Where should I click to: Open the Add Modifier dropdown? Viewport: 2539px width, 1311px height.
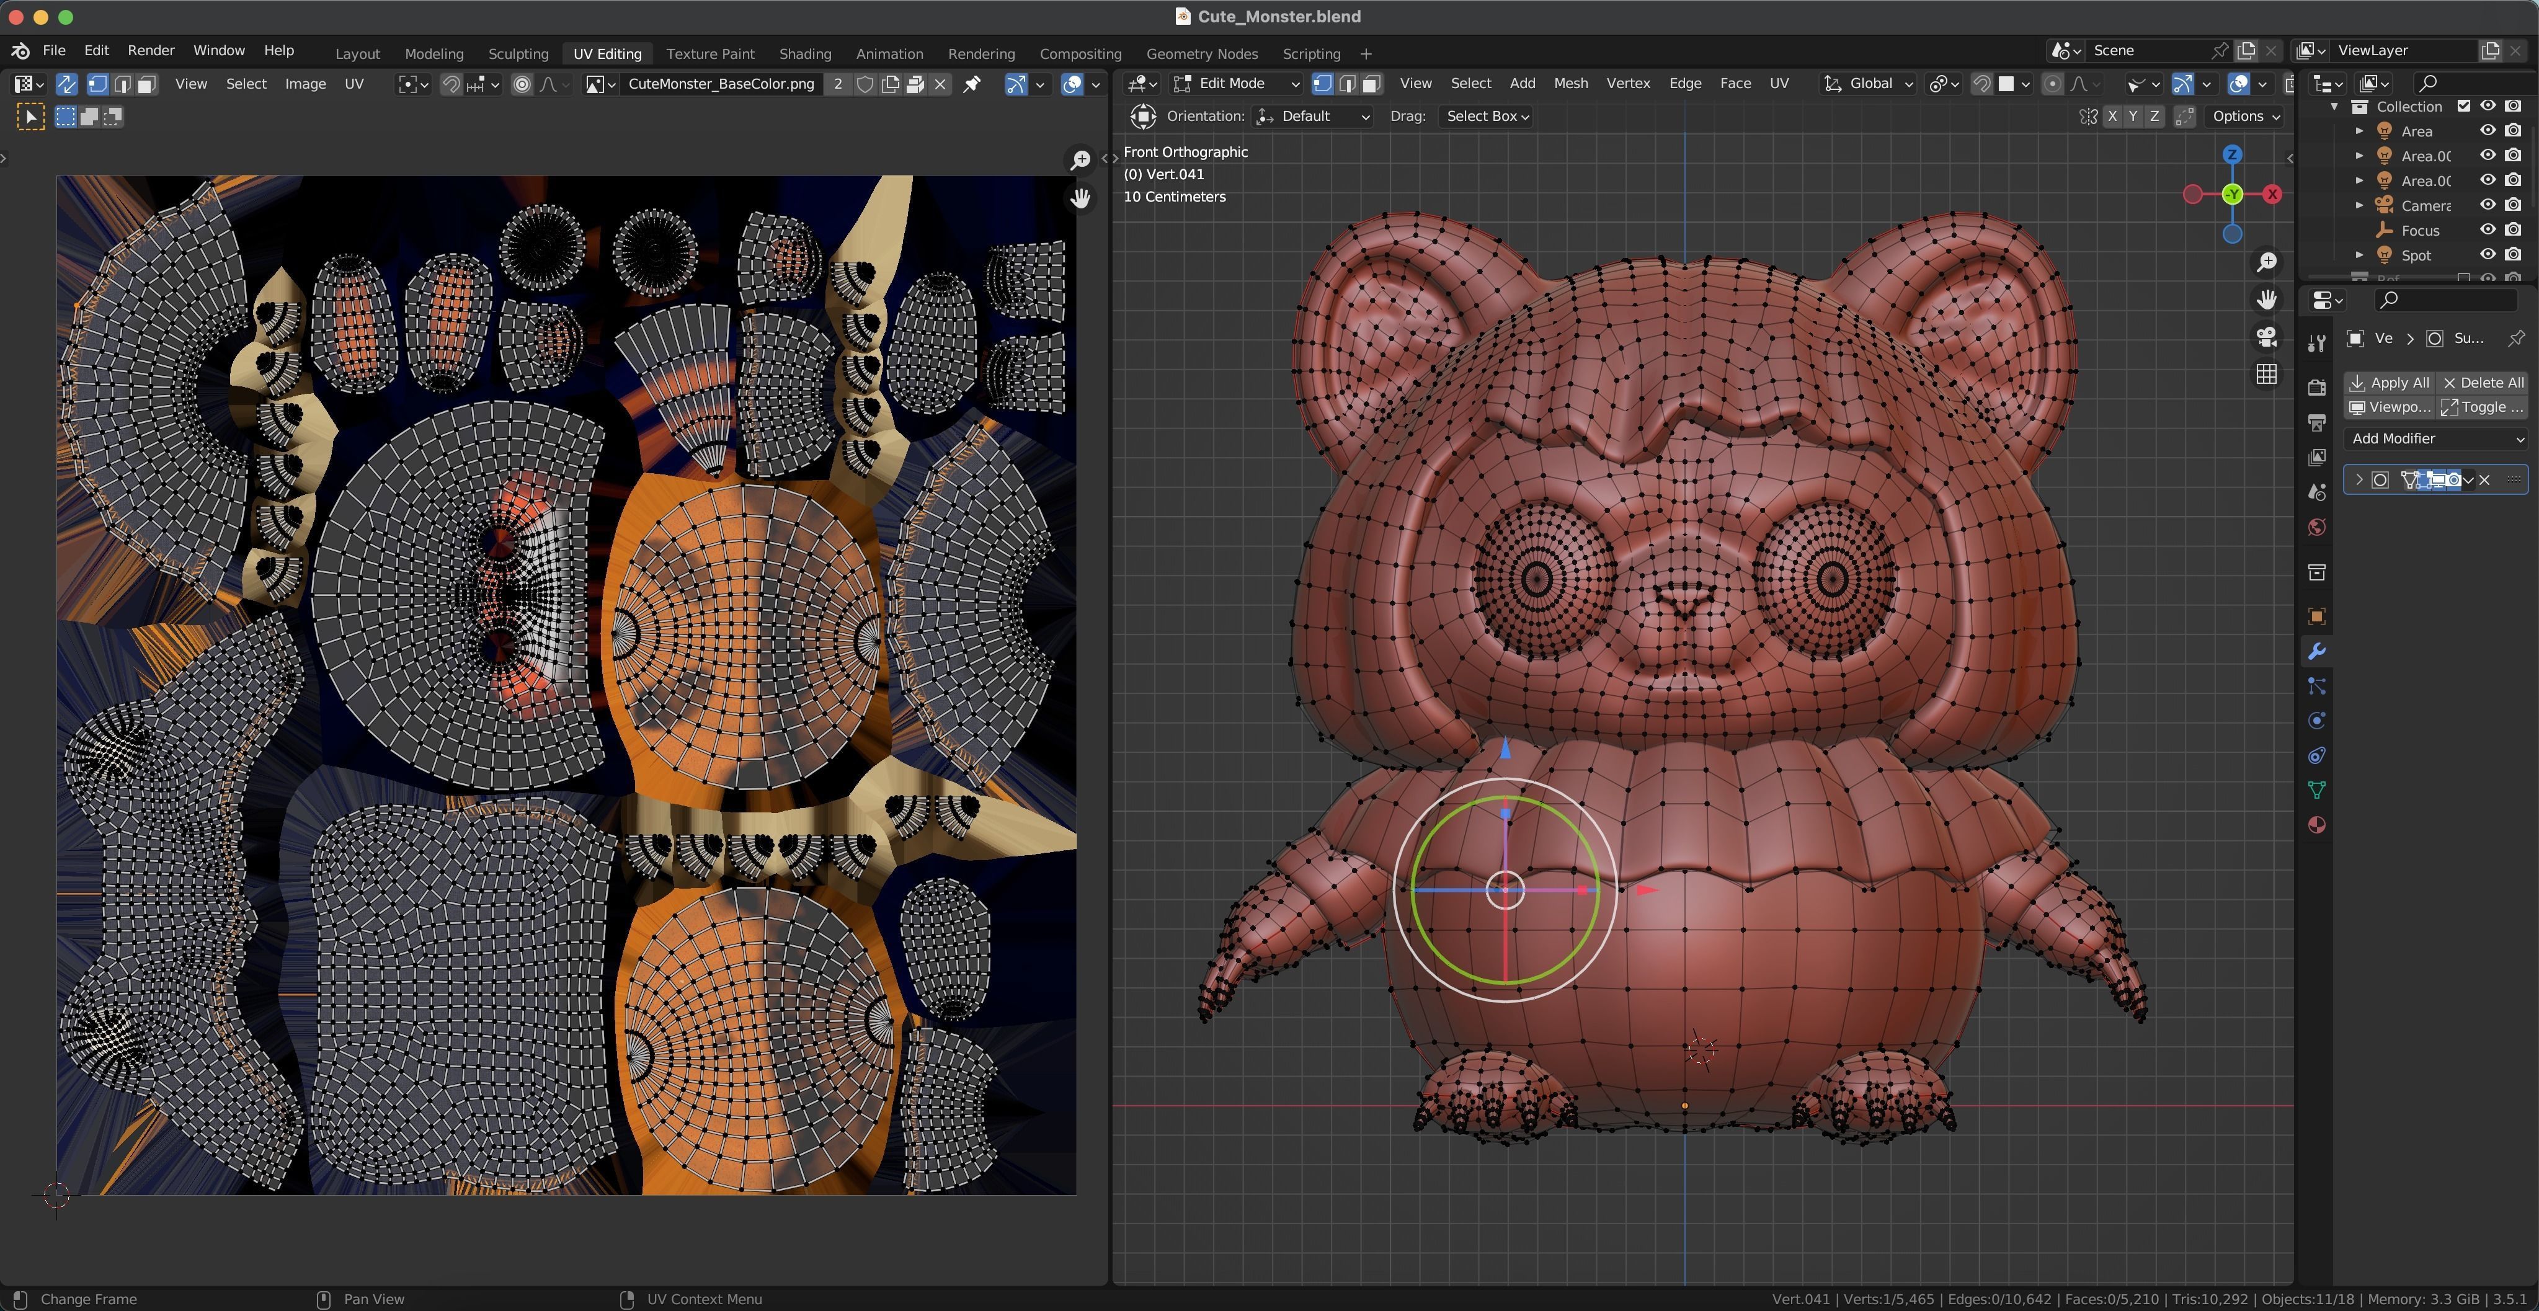click(2435, 438)
